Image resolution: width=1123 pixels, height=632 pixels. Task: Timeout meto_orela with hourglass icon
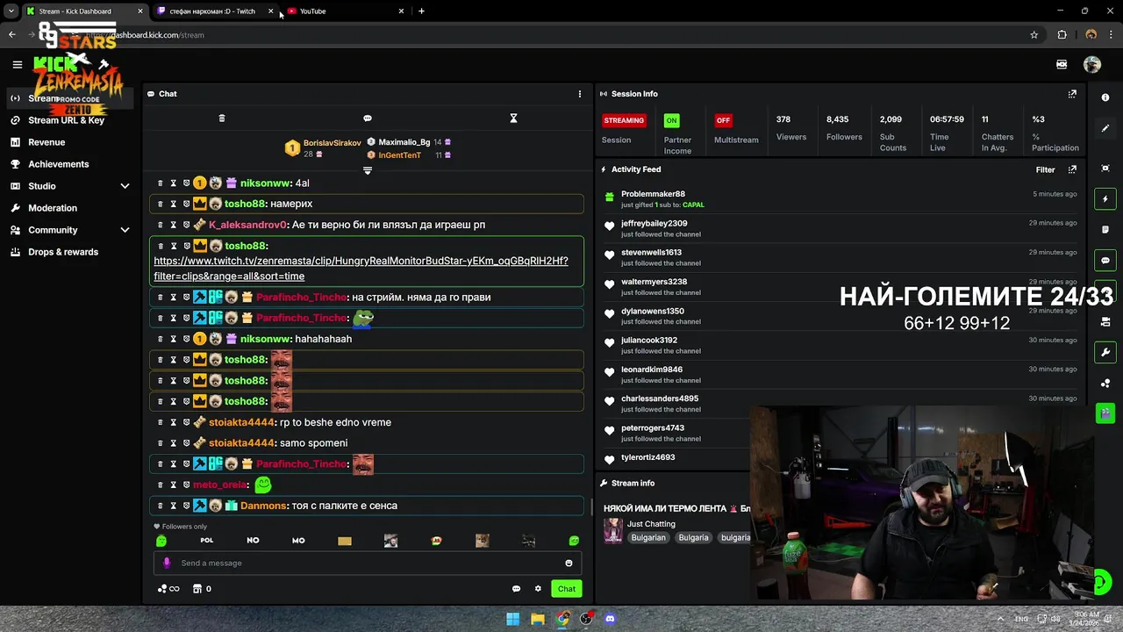(x=173, y=485)
